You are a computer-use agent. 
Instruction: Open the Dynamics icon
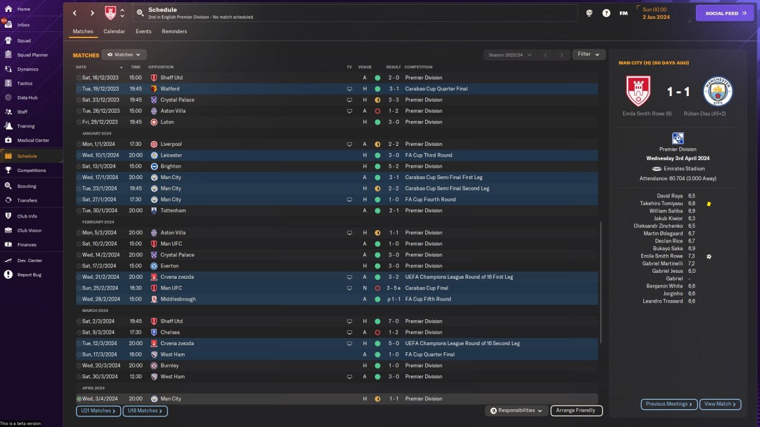click(8, 69)
